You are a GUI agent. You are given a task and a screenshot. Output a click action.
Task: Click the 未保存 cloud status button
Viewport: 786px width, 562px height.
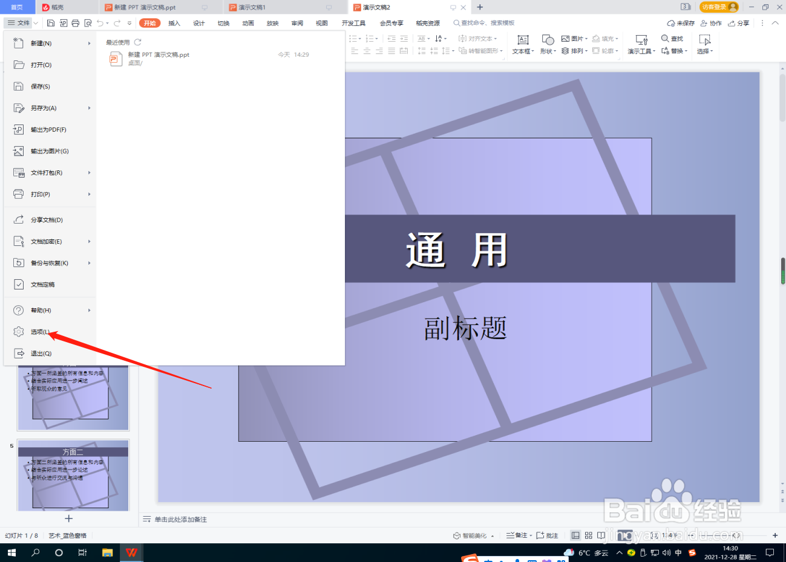(681, 23)
